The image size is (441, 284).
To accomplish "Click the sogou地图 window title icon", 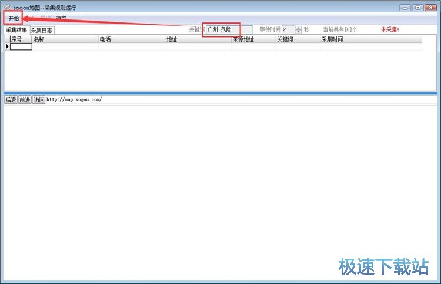I will (8, 7).
